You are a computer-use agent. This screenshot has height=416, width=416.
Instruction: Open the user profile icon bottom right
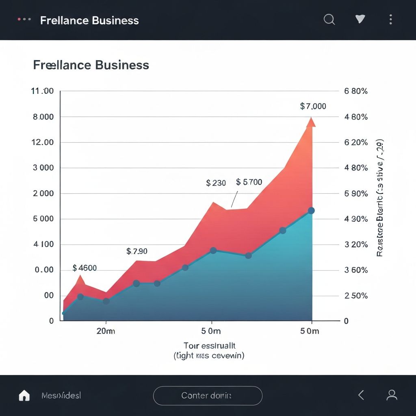coord(392,394)
